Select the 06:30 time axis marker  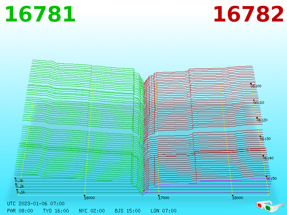265,139
